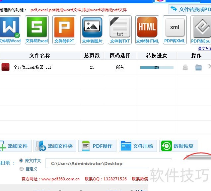Open the PDF操作 button
The width and height of the screenshot is (211, 191).
point(97,146)
